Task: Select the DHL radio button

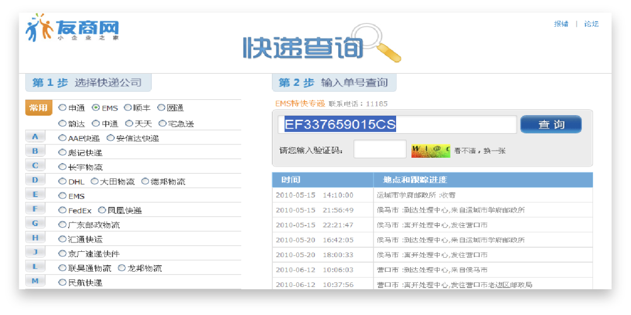Action: [x=62, y=181]
